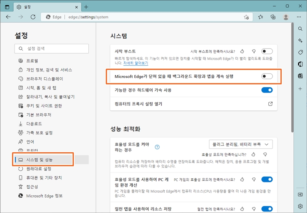The image size is (307, 213).
Task: Open the tab actions menu icon
Action: coord(7,7)
